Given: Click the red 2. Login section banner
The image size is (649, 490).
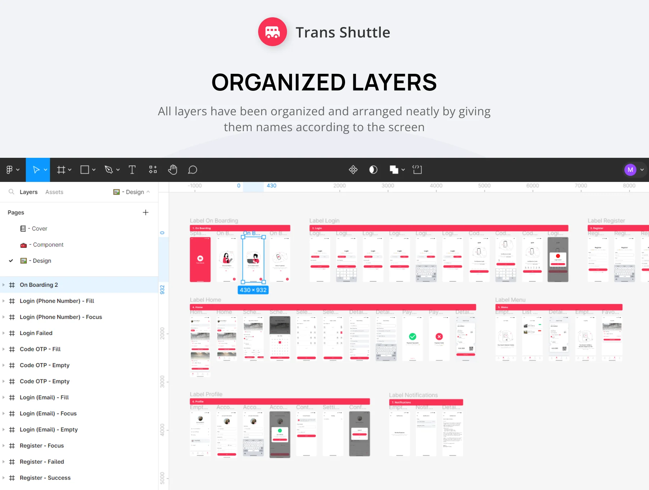Looking at the screenshot, I should (439, 228).
